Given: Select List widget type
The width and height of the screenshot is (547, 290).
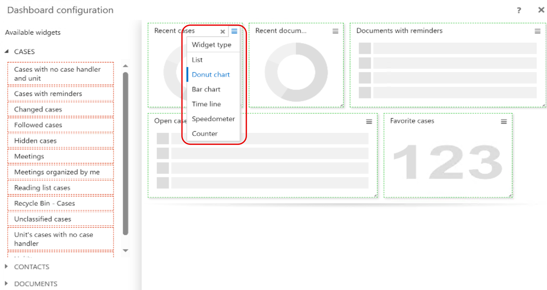Looking at the screenshot, I should click(197, 60).
